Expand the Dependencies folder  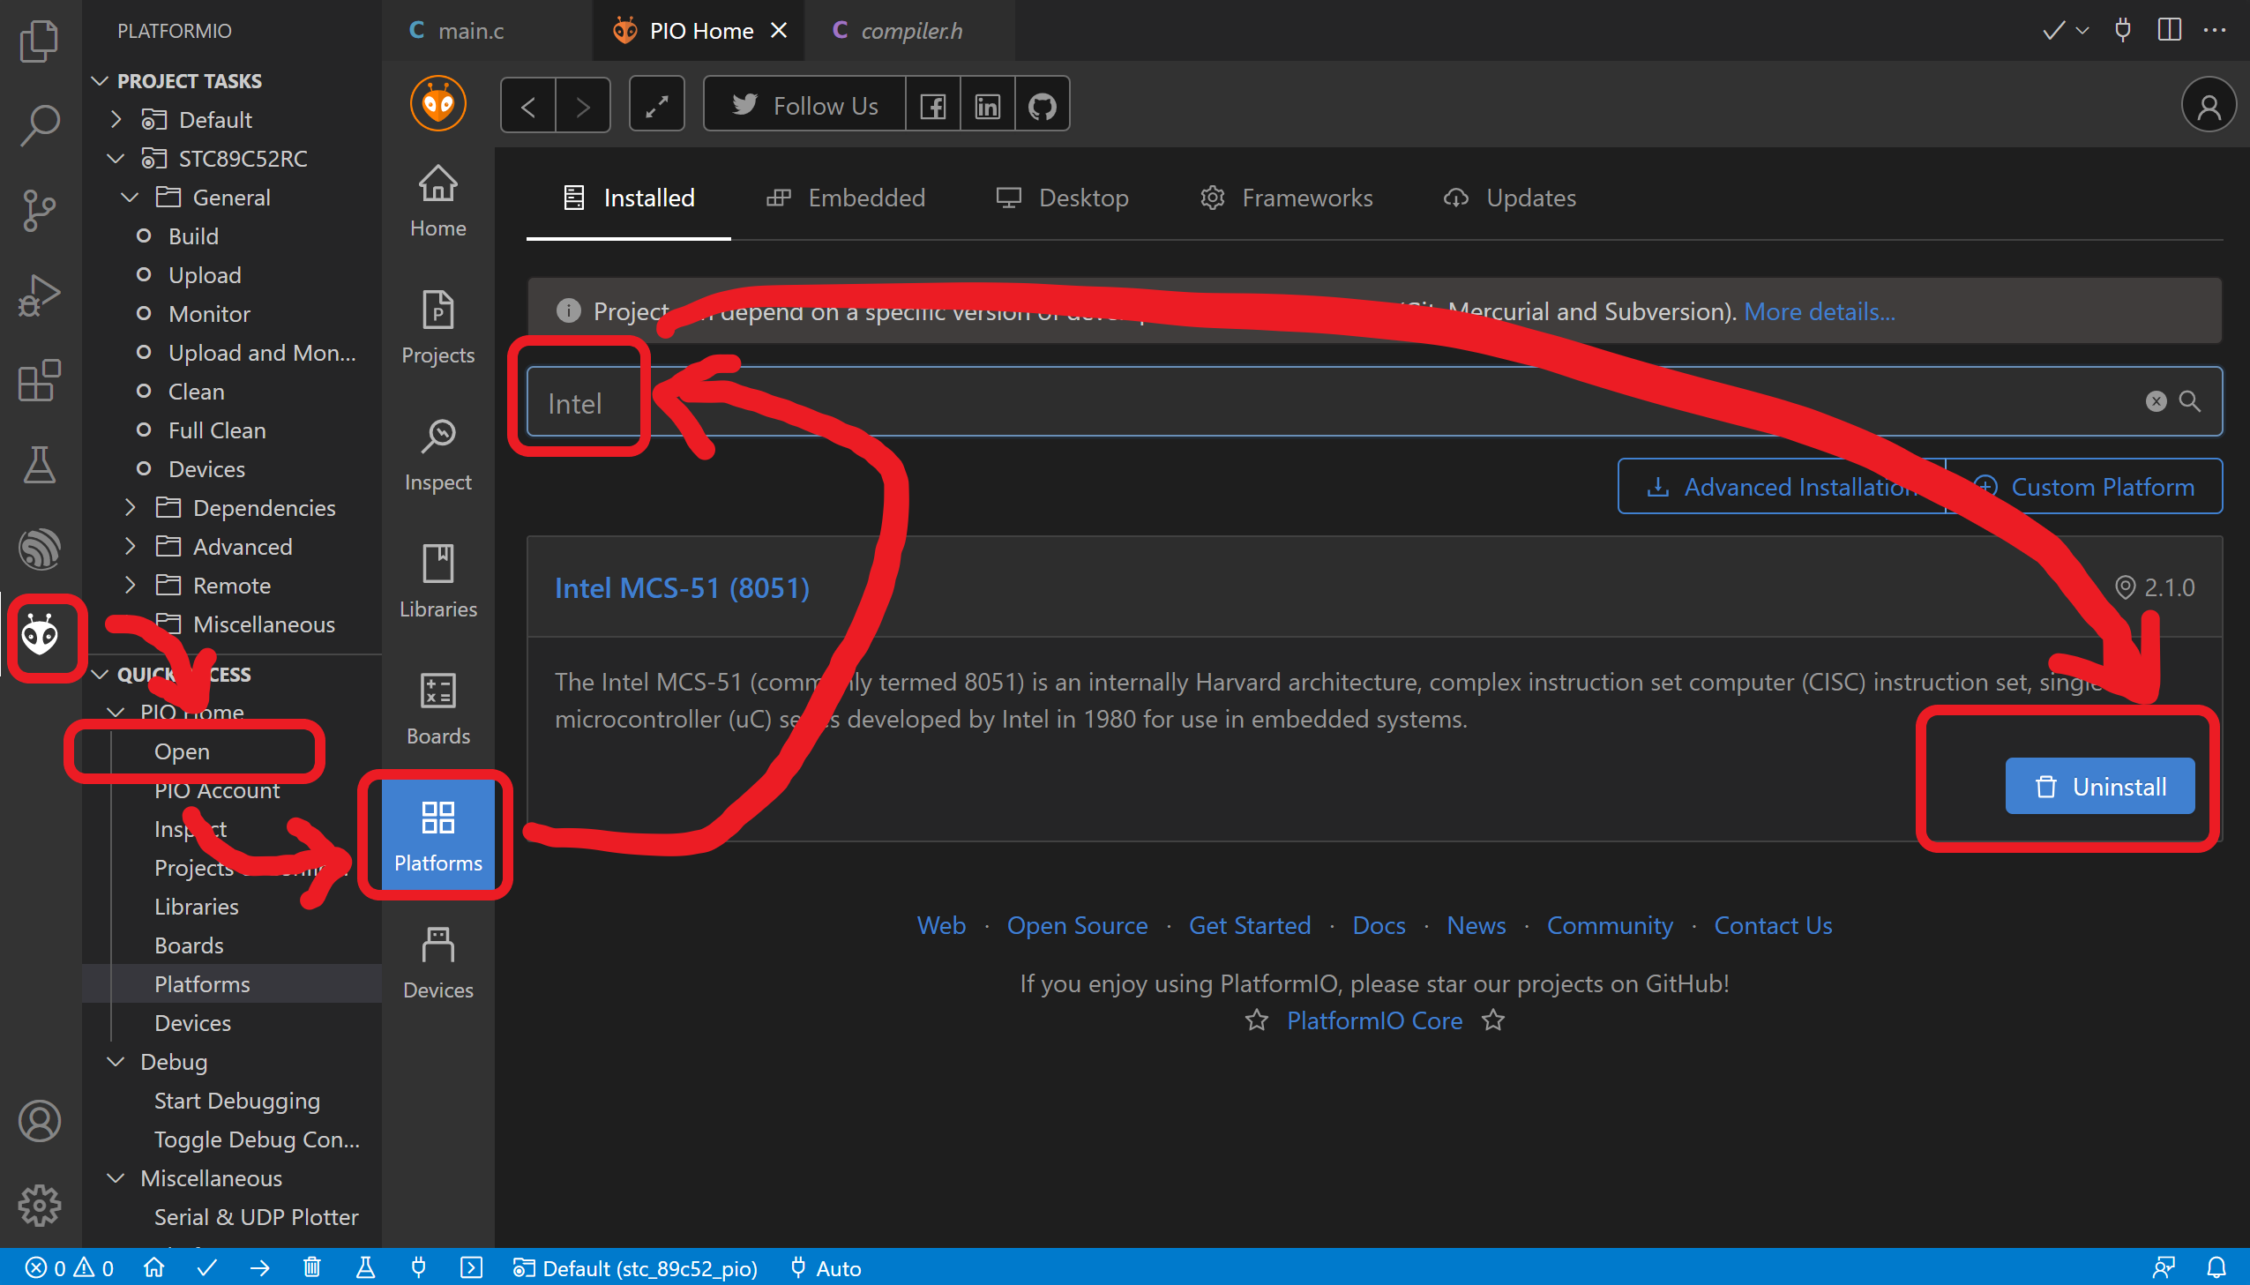[130, 507]
